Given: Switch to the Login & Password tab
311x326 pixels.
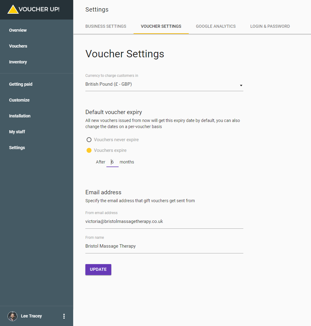Looking at the screenshot, I should pyautogui.click(x=270, y=26).
